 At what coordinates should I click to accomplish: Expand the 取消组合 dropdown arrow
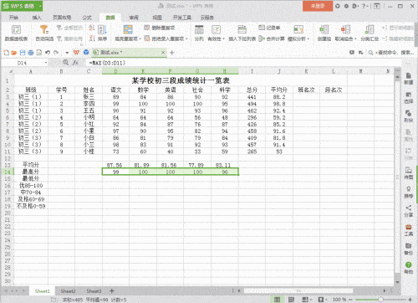pos(355,39)
